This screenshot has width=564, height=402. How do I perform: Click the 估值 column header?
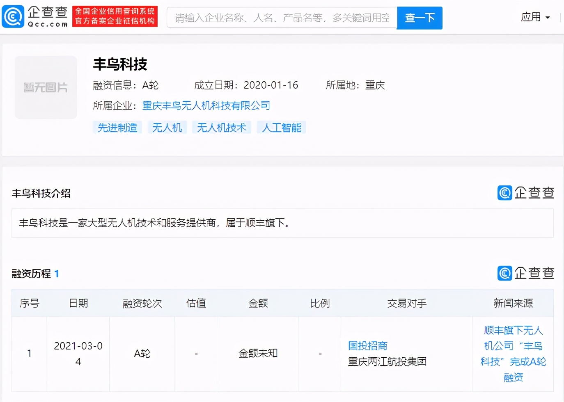coord(196,303)
